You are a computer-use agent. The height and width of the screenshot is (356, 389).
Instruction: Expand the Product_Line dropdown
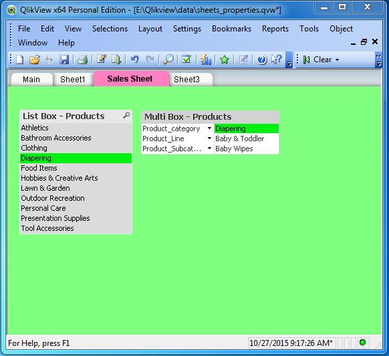pyautogui.click(x=209, y=139)
